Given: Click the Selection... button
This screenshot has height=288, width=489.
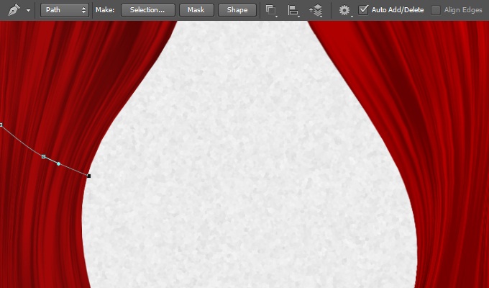Looking at the screenshot, I should coord(147,10).
